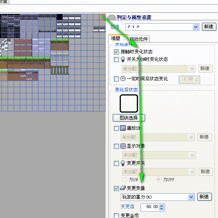Open the 变更开关 未分配 dropdown
Screen dimensions: 218x218
(159, 172)
